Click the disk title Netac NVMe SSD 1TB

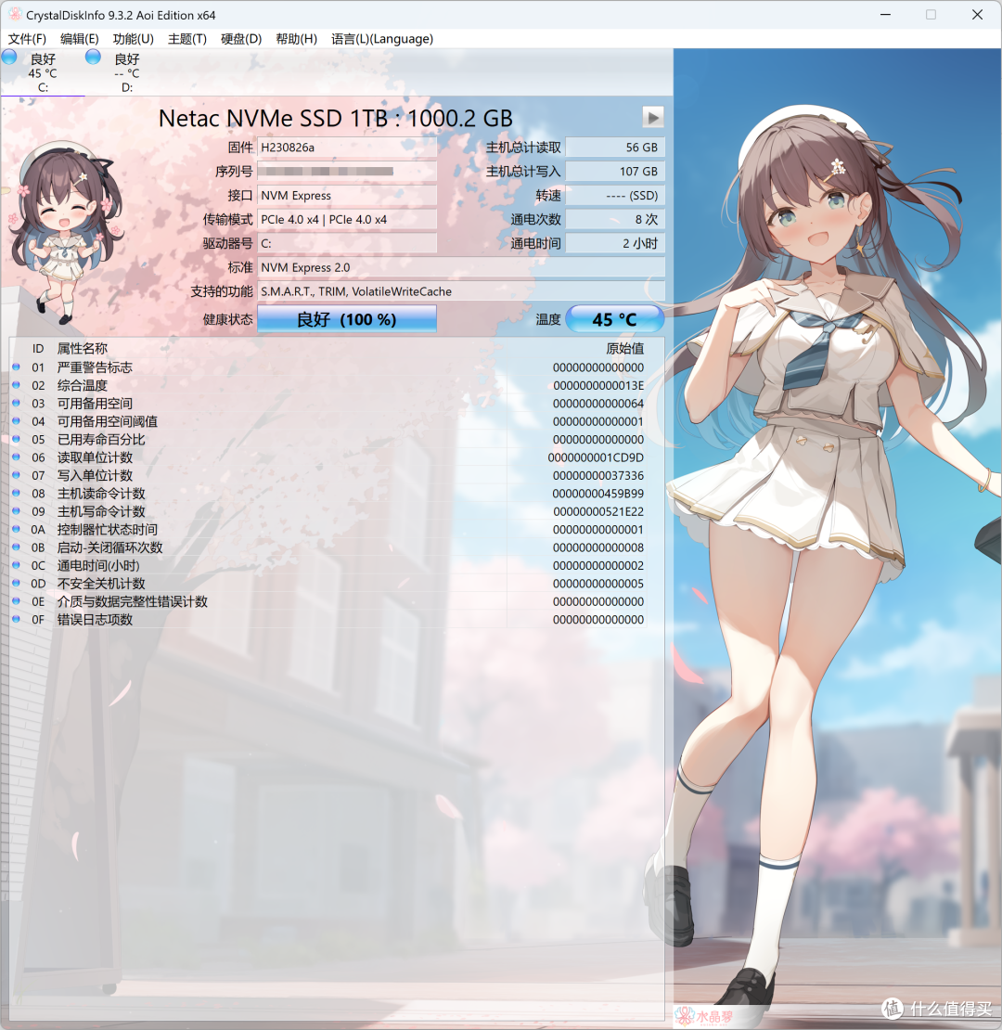tap(336, 118)
